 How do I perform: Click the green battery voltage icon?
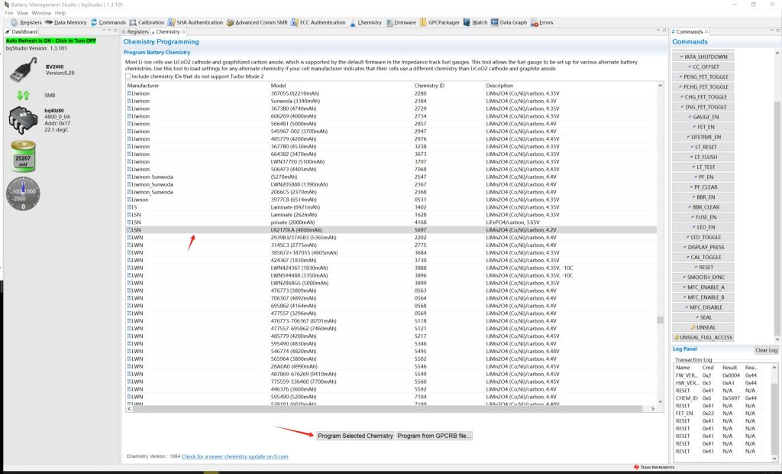(x=22, y=156)
